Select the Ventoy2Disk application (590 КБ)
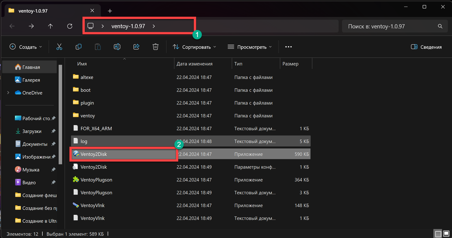Viewport: 452px width, 238px height. pyautogui.click(x=191, y=154)
